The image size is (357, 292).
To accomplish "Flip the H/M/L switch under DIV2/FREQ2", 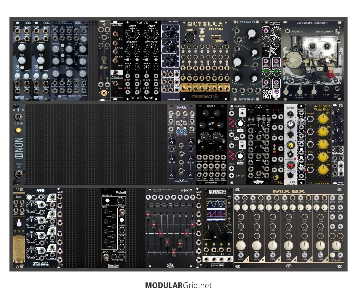I will [x=156, y=60].
